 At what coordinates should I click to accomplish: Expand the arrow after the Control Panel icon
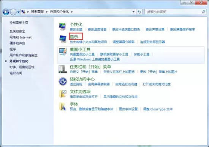[28, 12]
